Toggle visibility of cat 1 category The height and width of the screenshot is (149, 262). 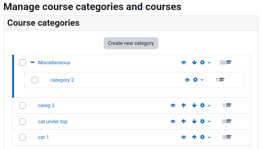tap(184, 137)
